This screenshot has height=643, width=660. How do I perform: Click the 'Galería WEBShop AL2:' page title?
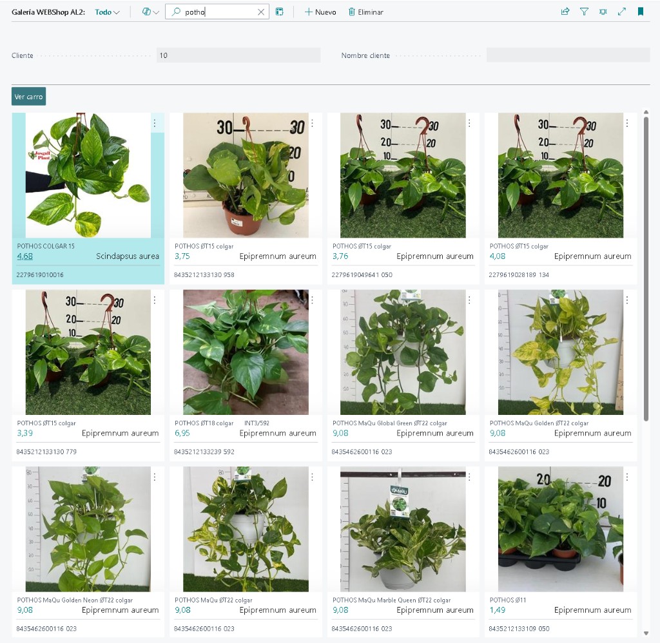click(48, 12)
